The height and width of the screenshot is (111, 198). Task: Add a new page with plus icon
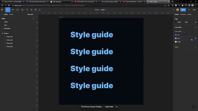pyautogui.click(x=33, y=18)
